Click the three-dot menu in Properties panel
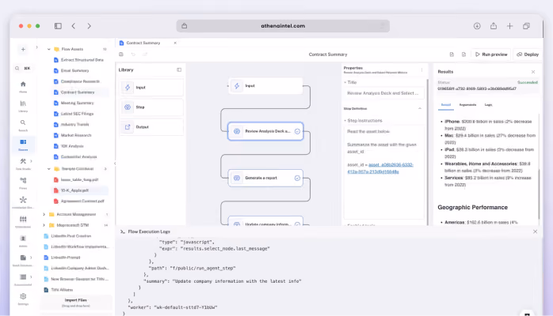This screenshot has height=316, width=553. click(x=421, y=70)
